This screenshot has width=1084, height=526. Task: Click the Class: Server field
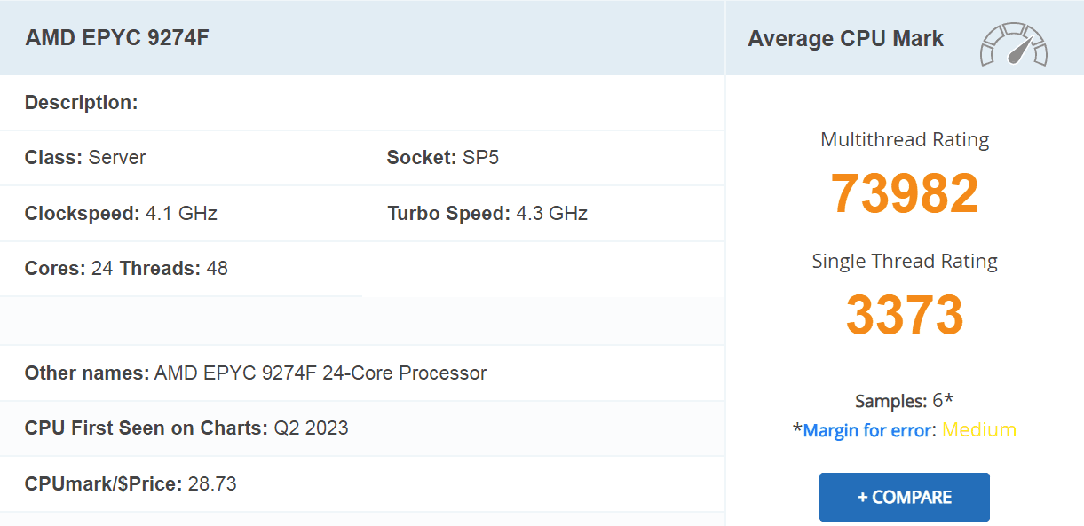pos(85,158)
